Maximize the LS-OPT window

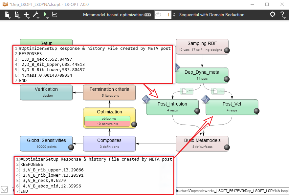click(267, 4)
